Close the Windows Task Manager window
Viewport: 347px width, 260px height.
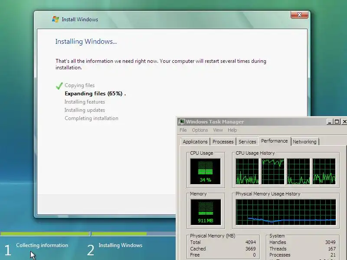click(344, 122)
